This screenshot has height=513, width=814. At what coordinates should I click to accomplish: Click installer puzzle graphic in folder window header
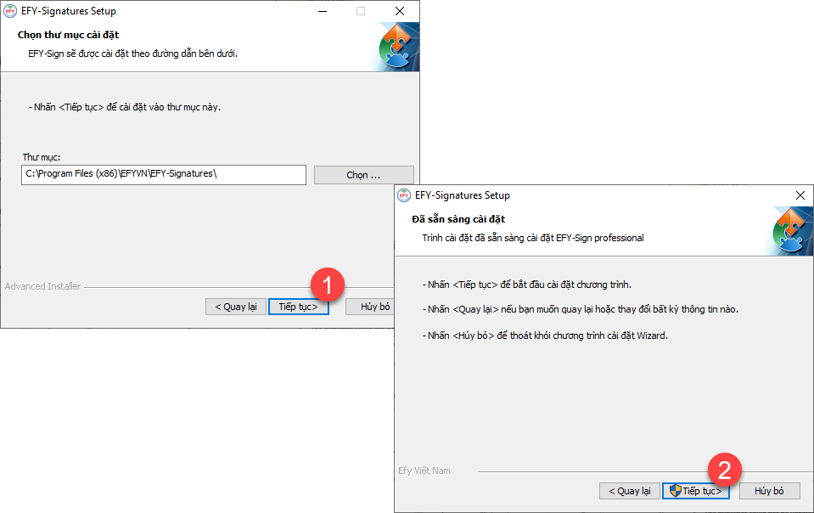[x=396, y=47]
